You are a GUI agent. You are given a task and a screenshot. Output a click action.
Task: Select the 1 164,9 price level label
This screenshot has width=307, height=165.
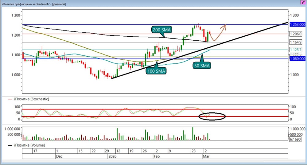pos(295,42)
